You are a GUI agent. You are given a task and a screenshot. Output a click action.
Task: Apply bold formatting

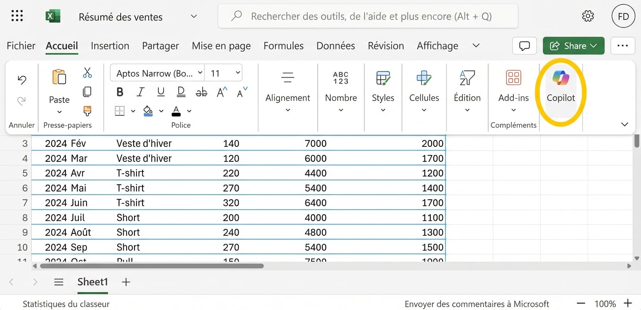120,92
